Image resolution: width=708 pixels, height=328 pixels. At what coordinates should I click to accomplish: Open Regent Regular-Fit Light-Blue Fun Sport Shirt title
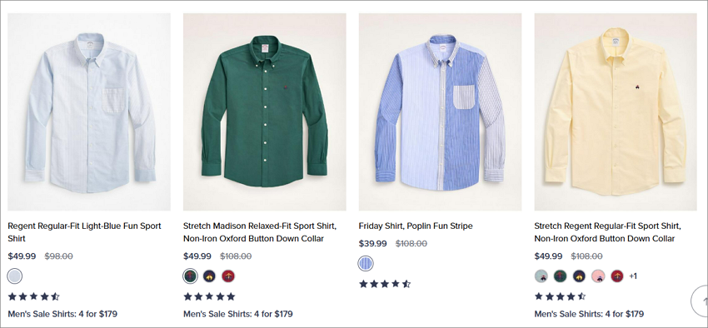84,232
